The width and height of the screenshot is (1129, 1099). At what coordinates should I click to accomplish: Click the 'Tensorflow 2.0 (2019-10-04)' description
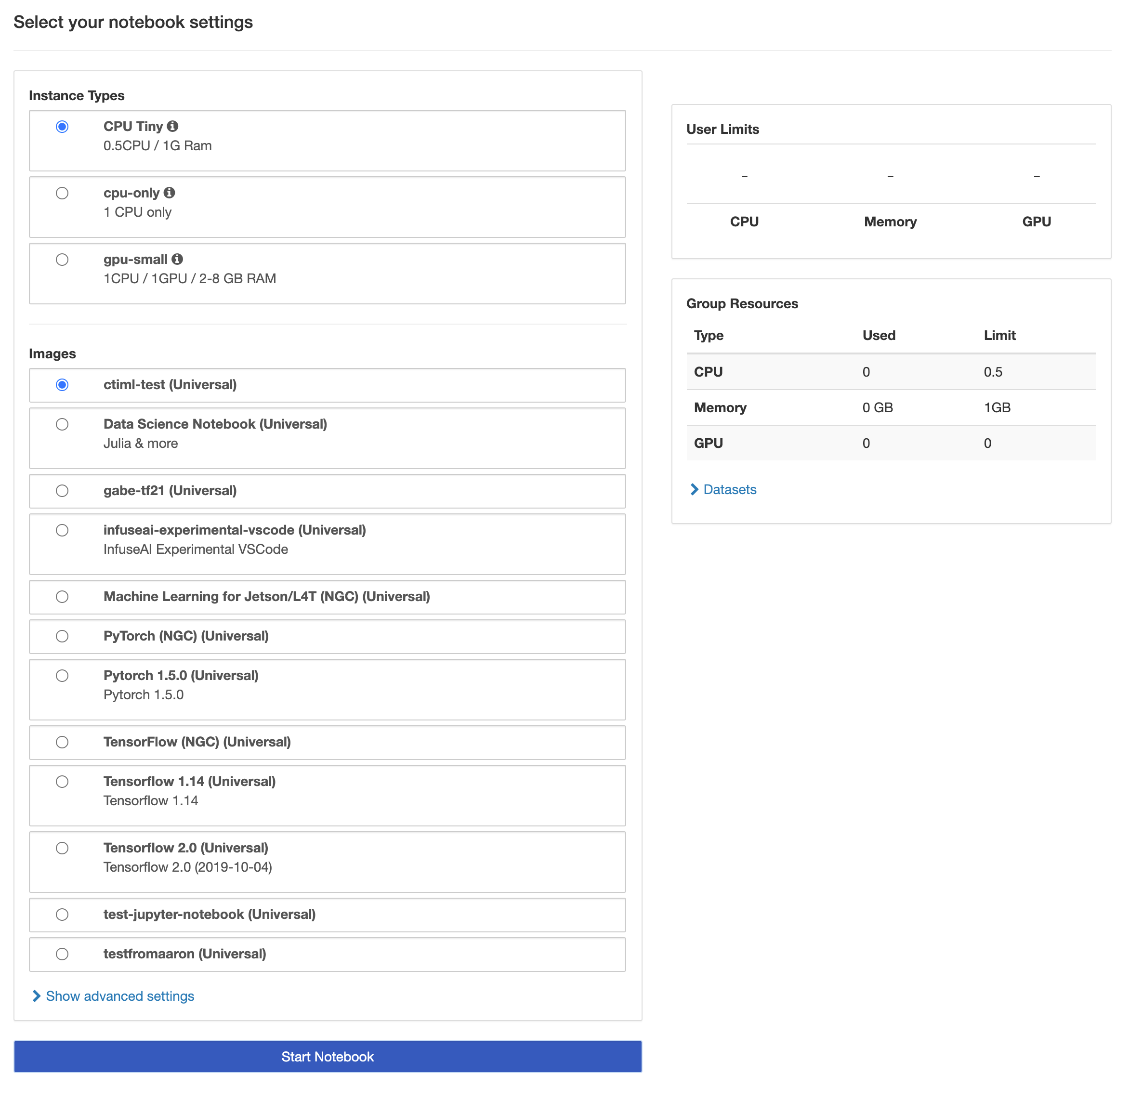(x=187, y=867)
